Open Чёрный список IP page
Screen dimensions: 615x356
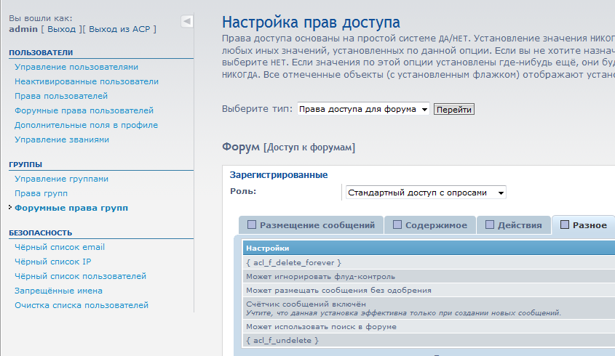[52, 262]
